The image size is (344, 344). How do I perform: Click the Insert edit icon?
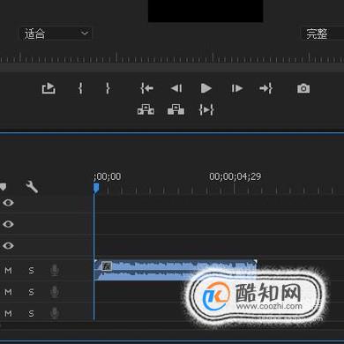(146, 109)
